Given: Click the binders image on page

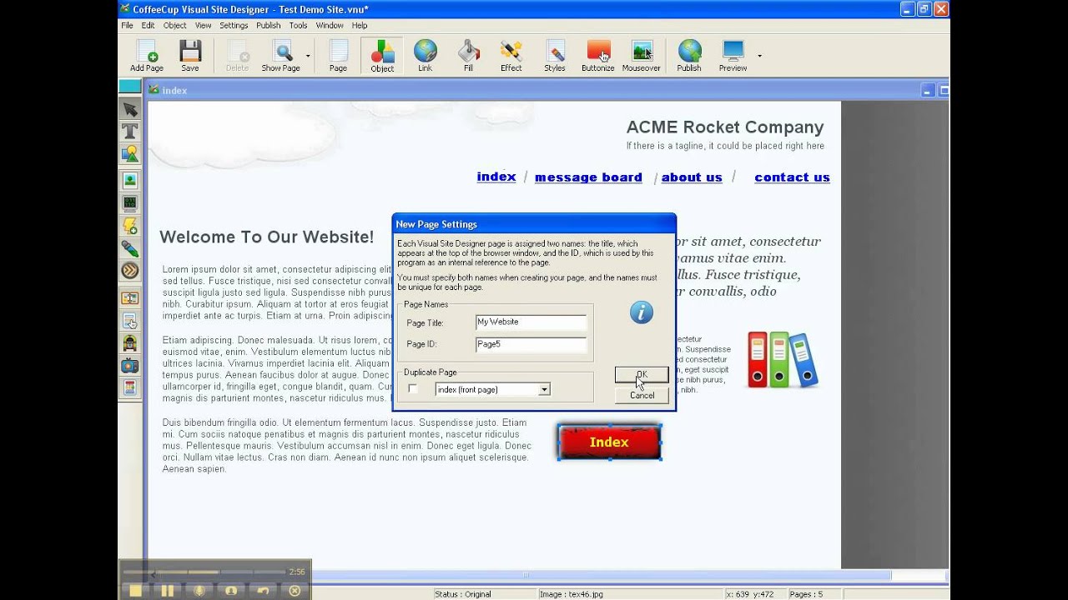Looking at the screenshot, I should [x=782, y=360].
